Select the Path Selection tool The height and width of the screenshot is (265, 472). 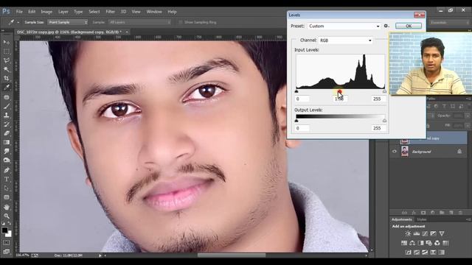click(x=7, y=188)
